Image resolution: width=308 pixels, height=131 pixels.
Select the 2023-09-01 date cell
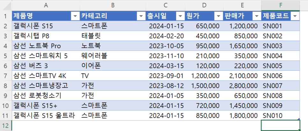[165, 76]
